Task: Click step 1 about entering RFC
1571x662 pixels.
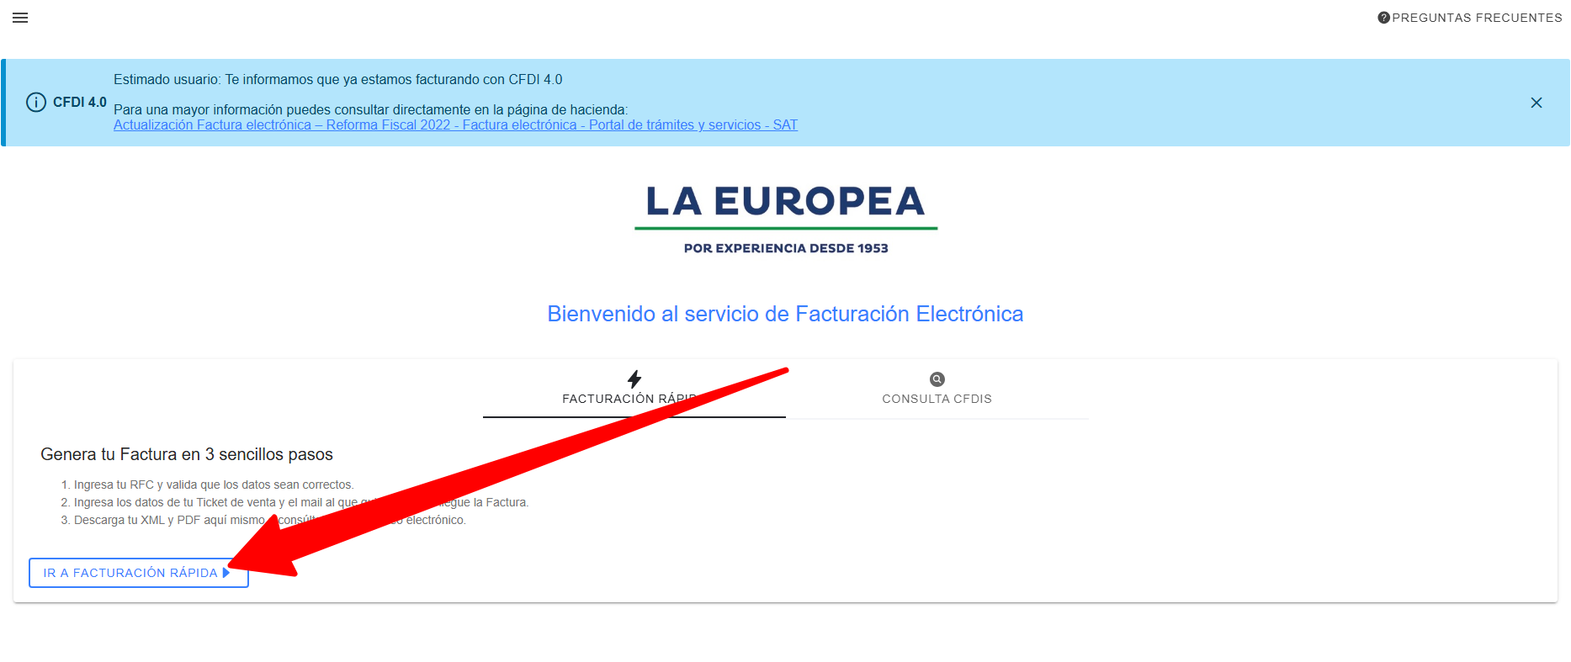Action: [213, 485]
